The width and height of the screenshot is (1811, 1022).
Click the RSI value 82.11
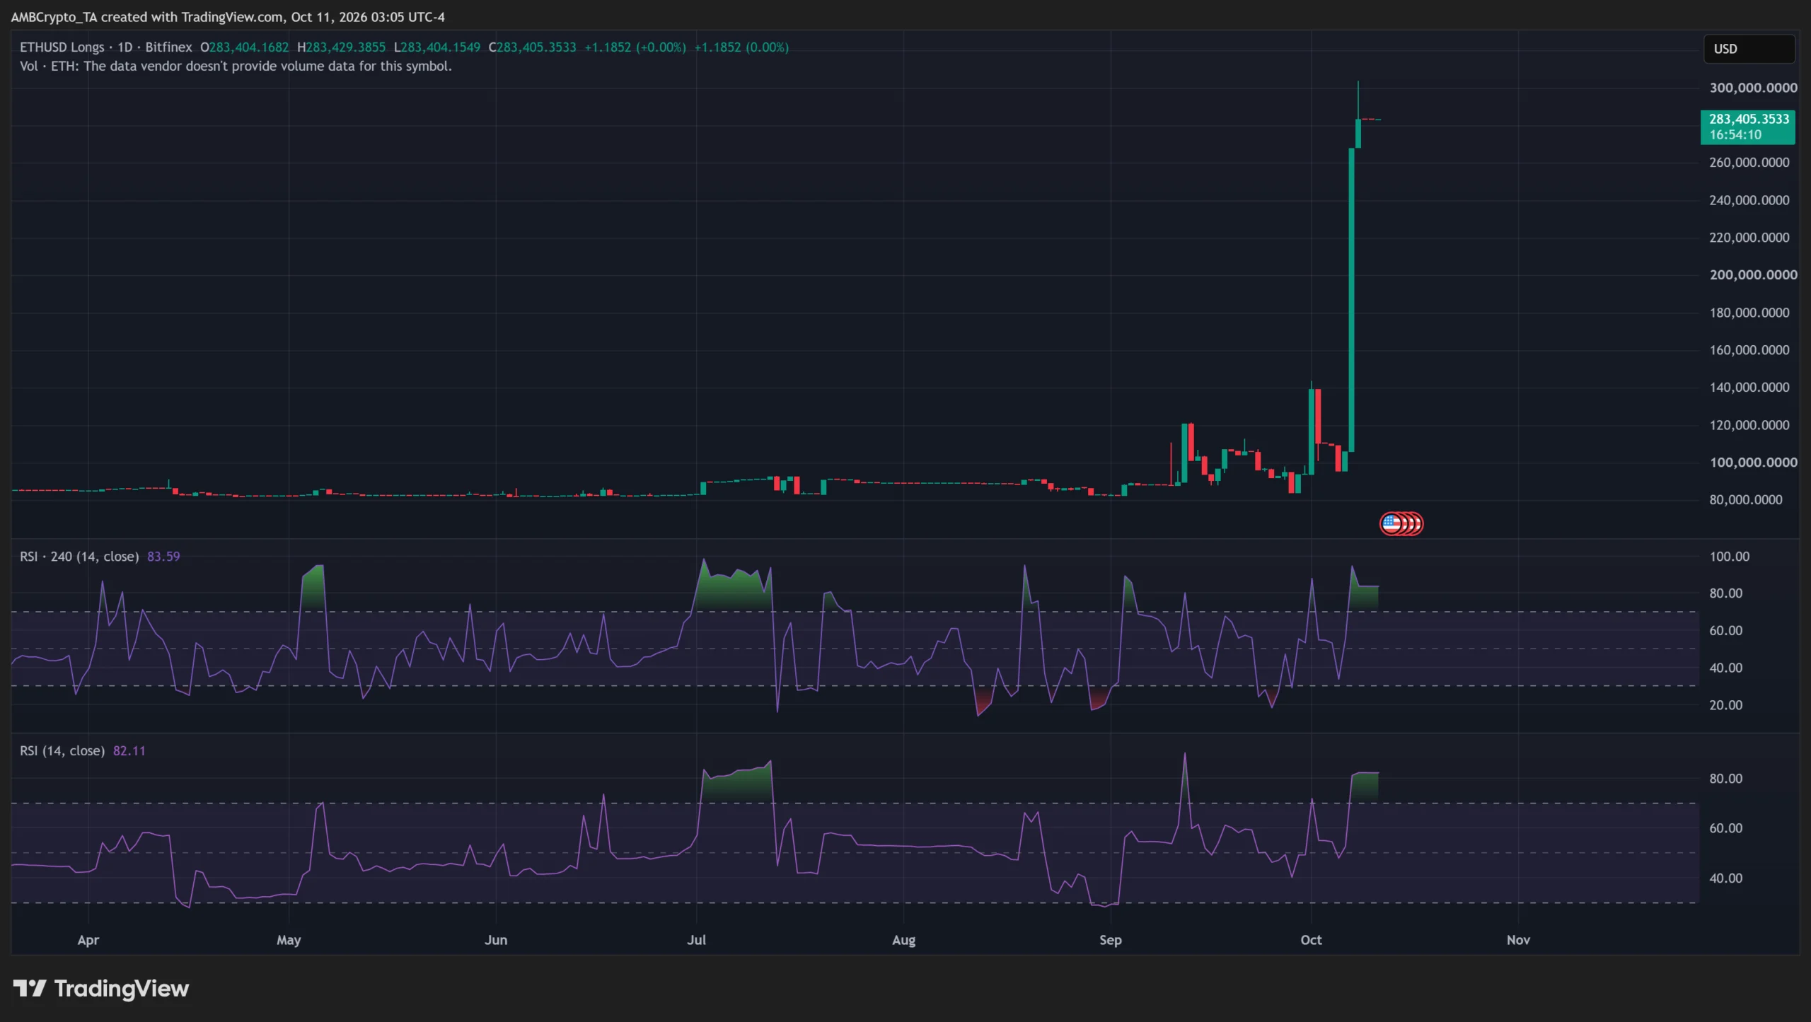point(129,750)
